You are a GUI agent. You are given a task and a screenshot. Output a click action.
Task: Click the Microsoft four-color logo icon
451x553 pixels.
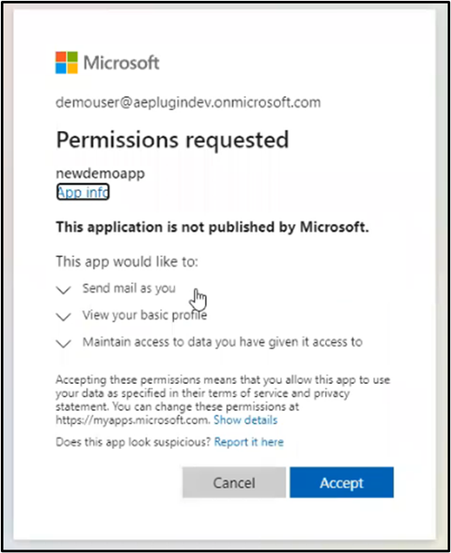[66, 63]
